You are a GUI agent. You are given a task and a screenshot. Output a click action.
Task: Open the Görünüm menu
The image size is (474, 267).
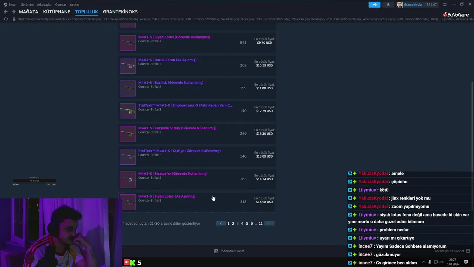coord(27,5)
